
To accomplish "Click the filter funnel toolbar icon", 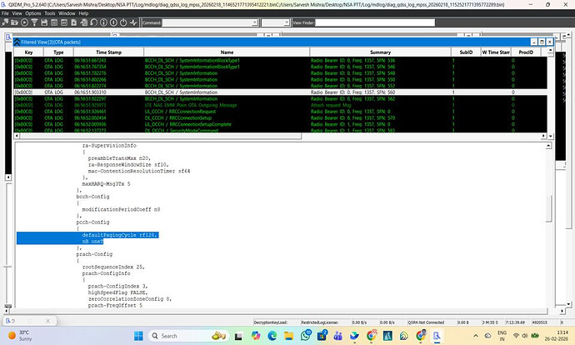I will 34,22.
